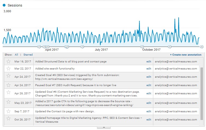Open annotation marker just above October 2017 label
Screen dimensions: 206x130
142,47
